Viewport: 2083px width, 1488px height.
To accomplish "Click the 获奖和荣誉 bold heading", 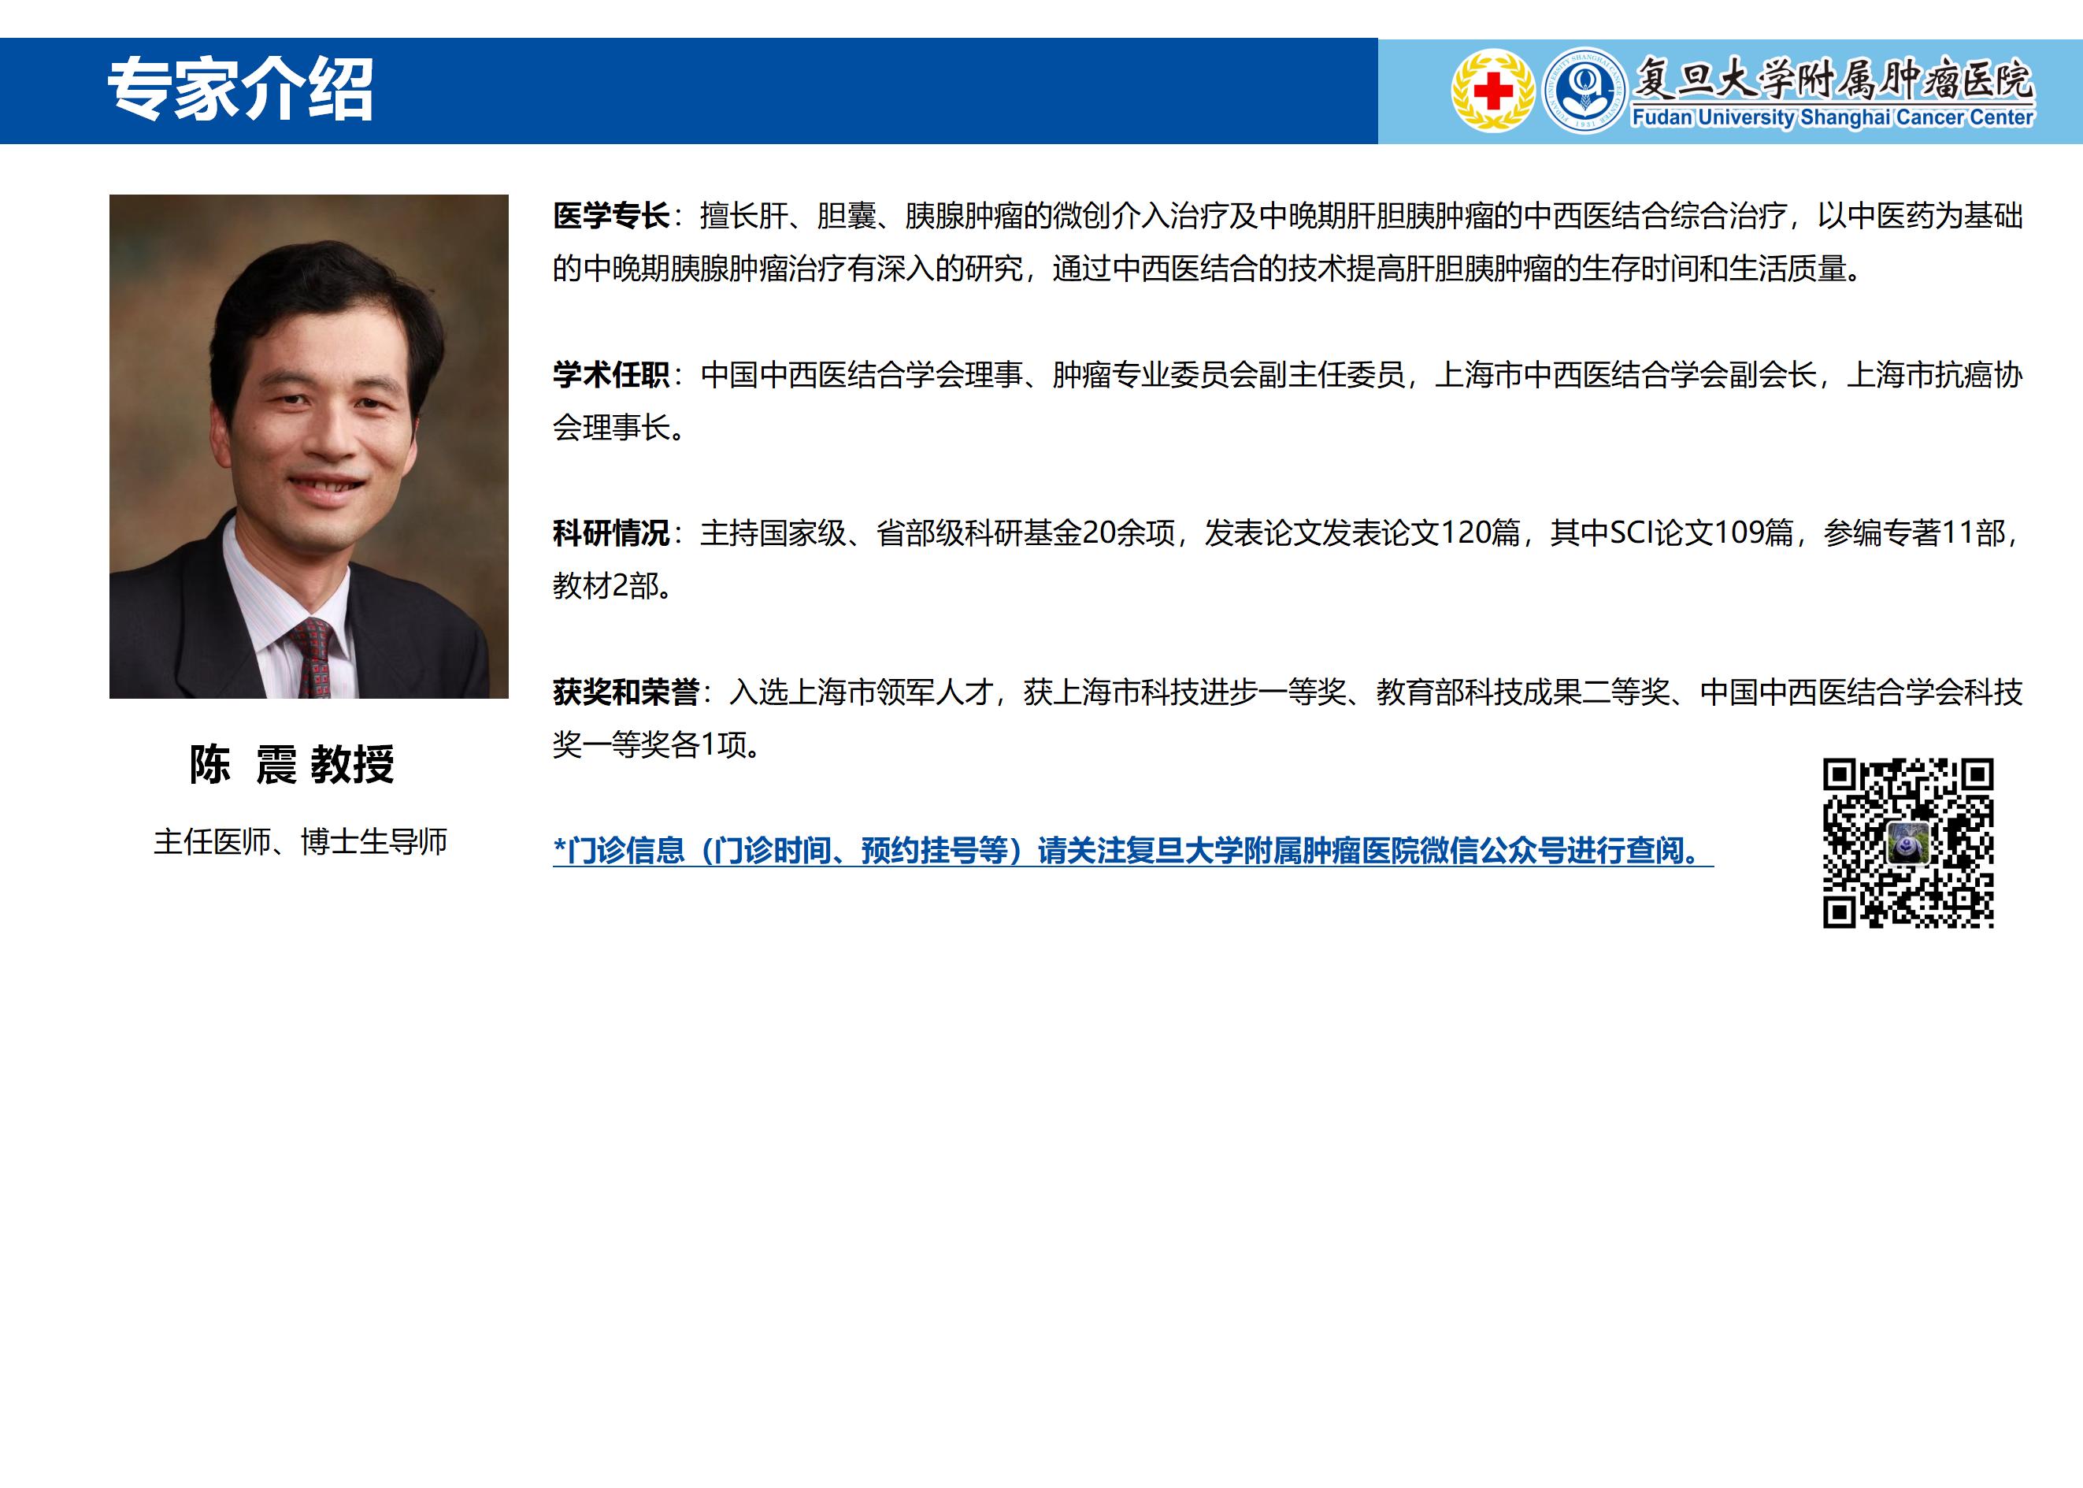I will click(x=625, y=692).
